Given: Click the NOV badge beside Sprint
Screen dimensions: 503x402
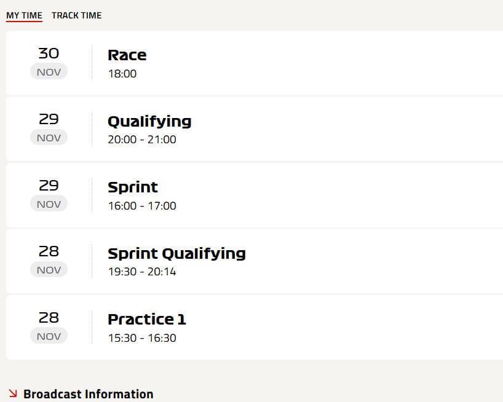Looking at the screenshot, I should tap(49, 204).
